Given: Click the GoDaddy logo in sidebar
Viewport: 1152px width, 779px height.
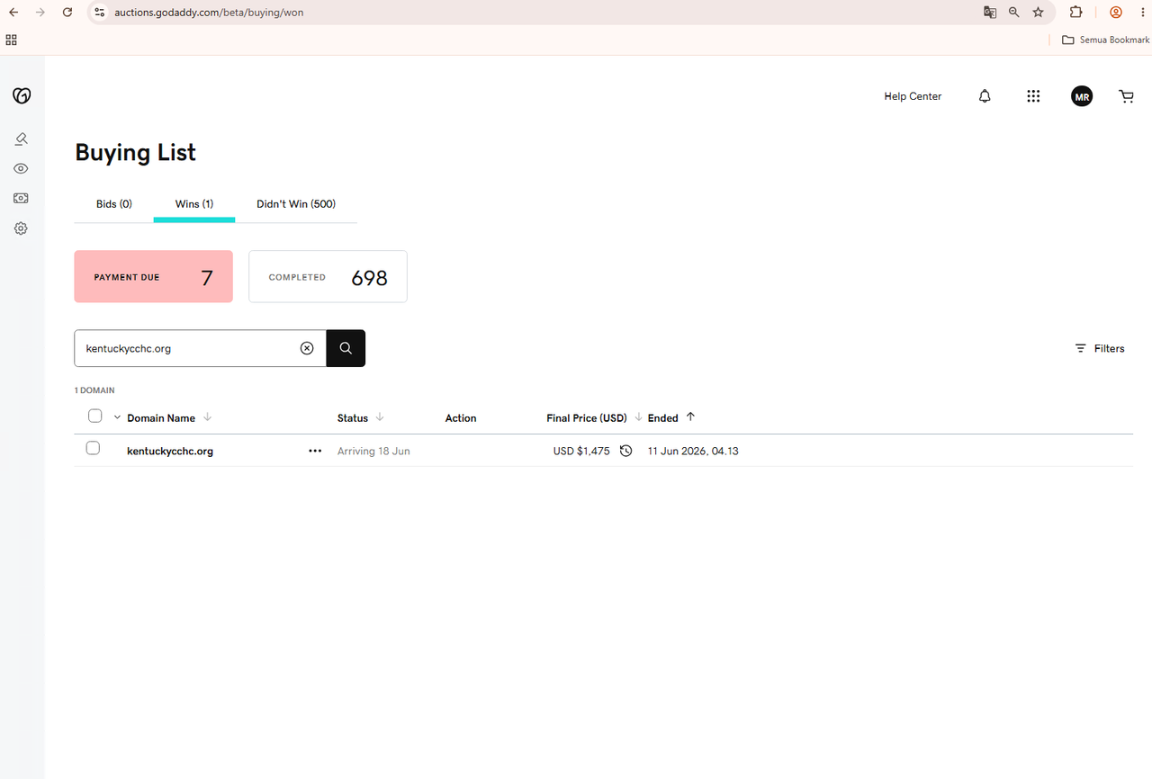Looking at the screenshot, I should pyautogui.click(x=22, y=96).
